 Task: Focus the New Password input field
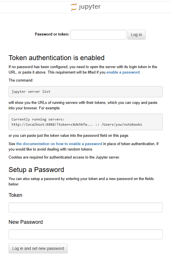pyautogui.click(x=86, y=234)
